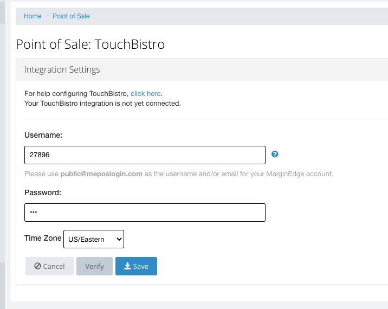This screenshot has width=388, height=309.
Task: Select the 'Username:' label
Action: tap(43, 135)
